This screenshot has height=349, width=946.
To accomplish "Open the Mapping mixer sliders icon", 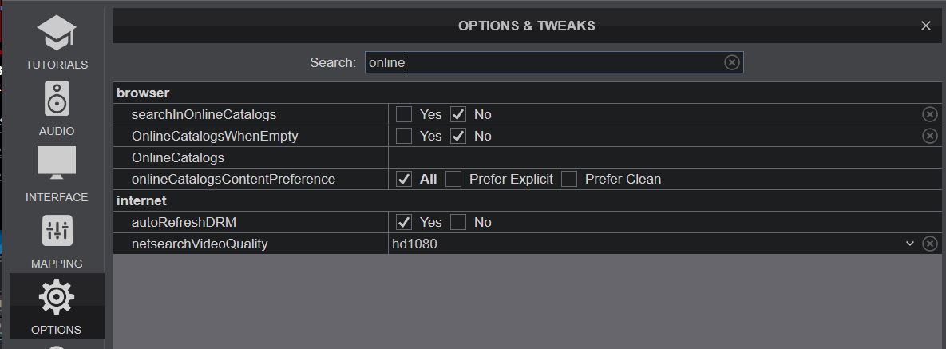I will coord(57,230).
